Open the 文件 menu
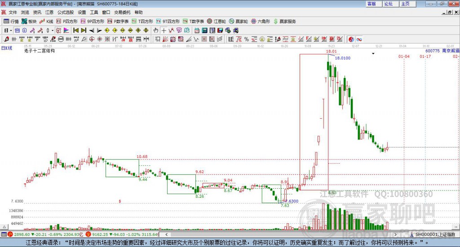The height and width of the screenshot is (247, 460). (13, 12)
